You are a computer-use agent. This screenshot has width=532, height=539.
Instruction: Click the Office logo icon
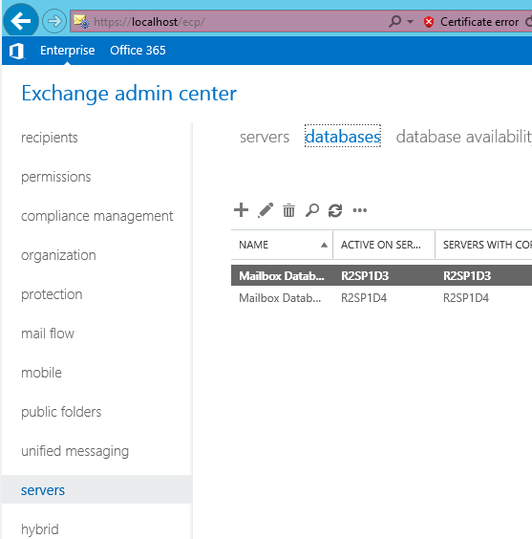point(16,51)
